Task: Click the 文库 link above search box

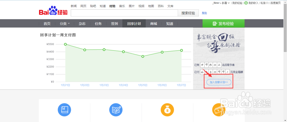Action: click(170, 6)
